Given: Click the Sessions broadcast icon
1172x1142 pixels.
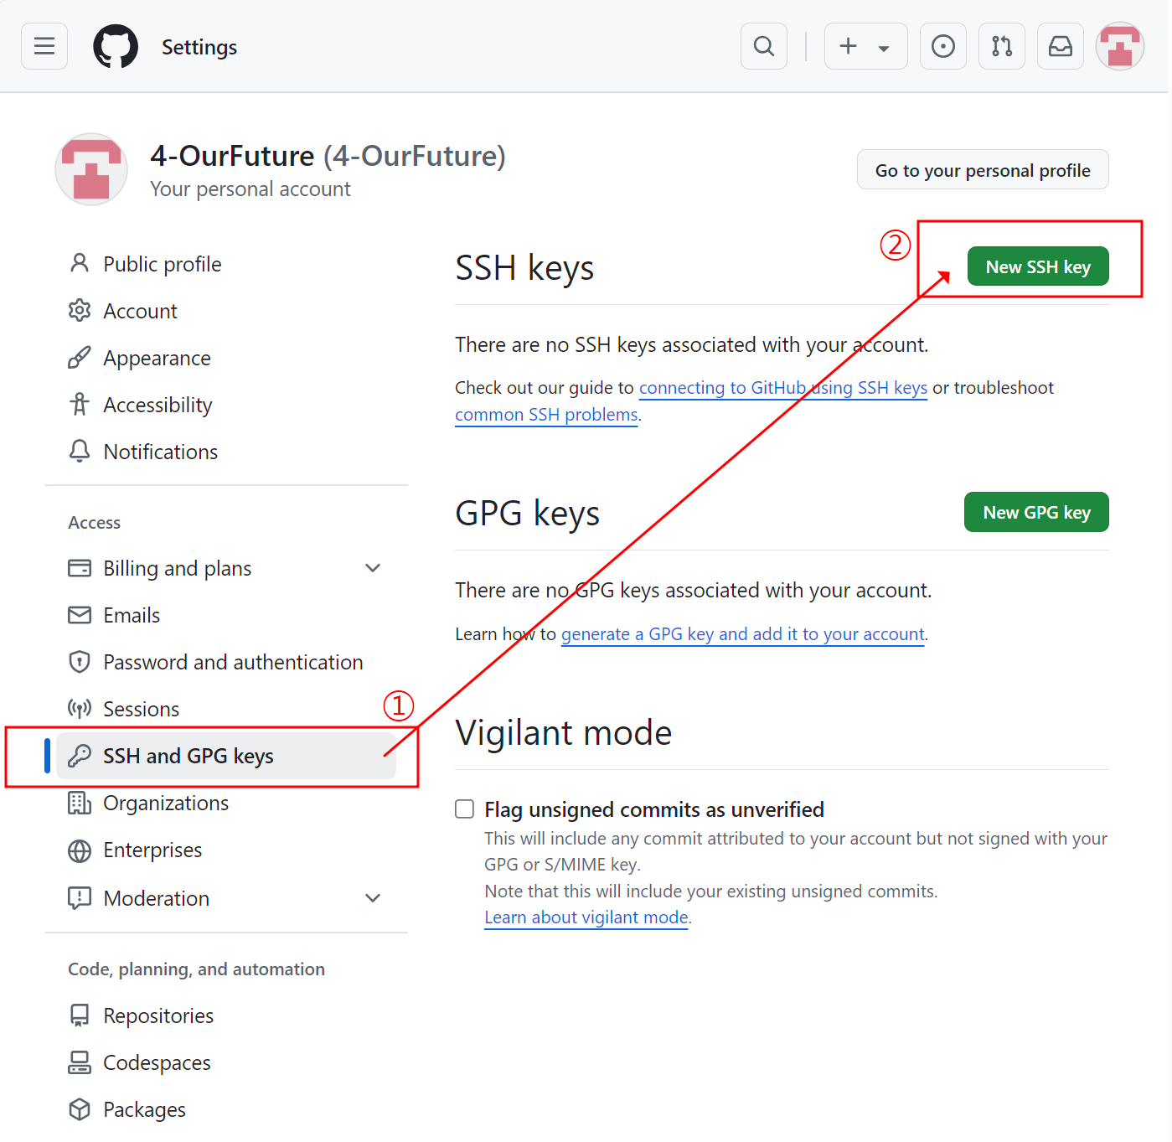Looking at the screenshot, I should (80, 709).
